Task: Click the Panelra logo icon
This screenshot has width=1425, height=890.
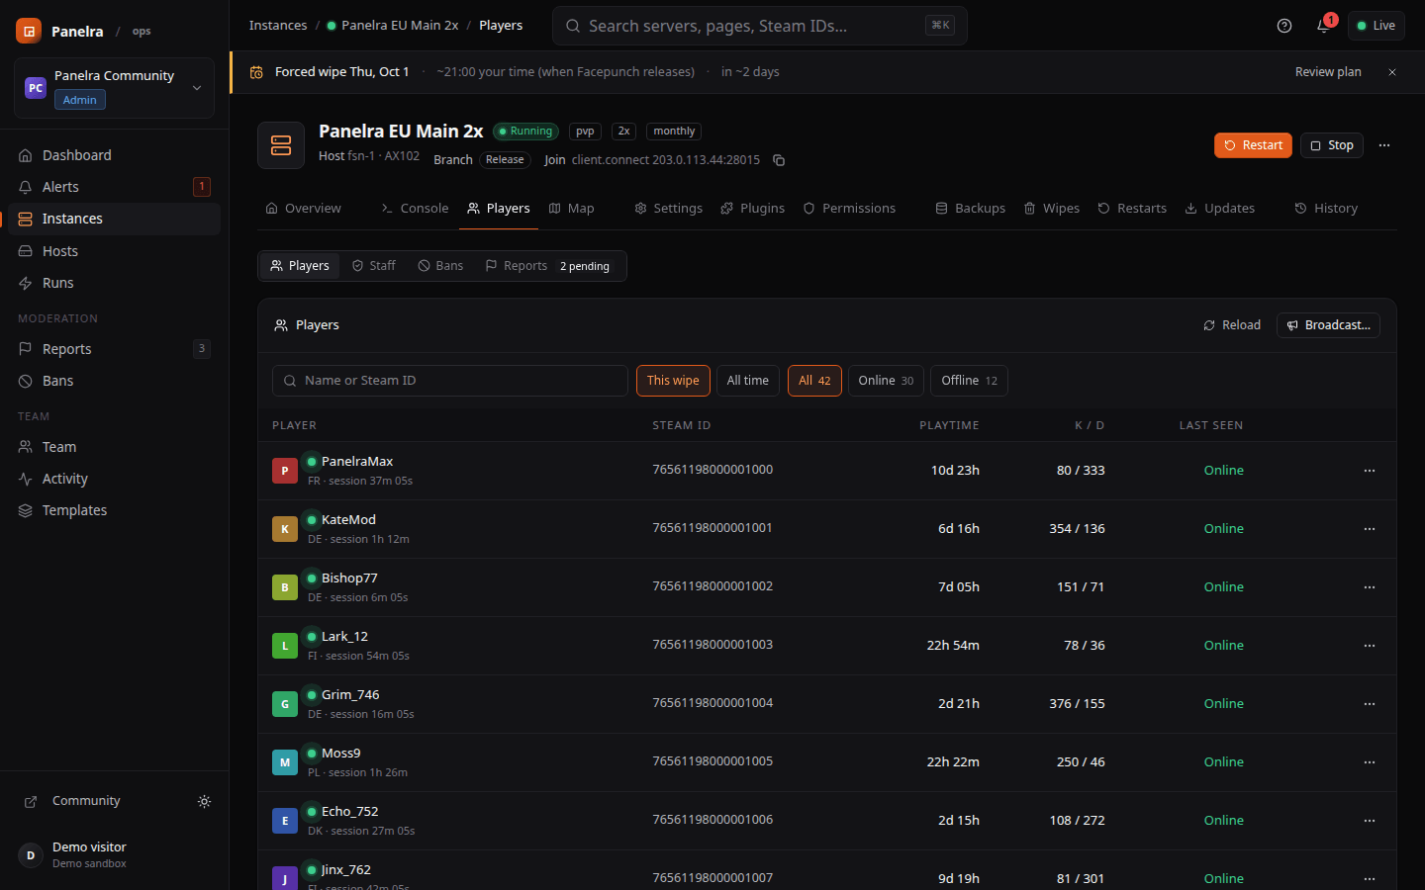Action: point(29,31)
